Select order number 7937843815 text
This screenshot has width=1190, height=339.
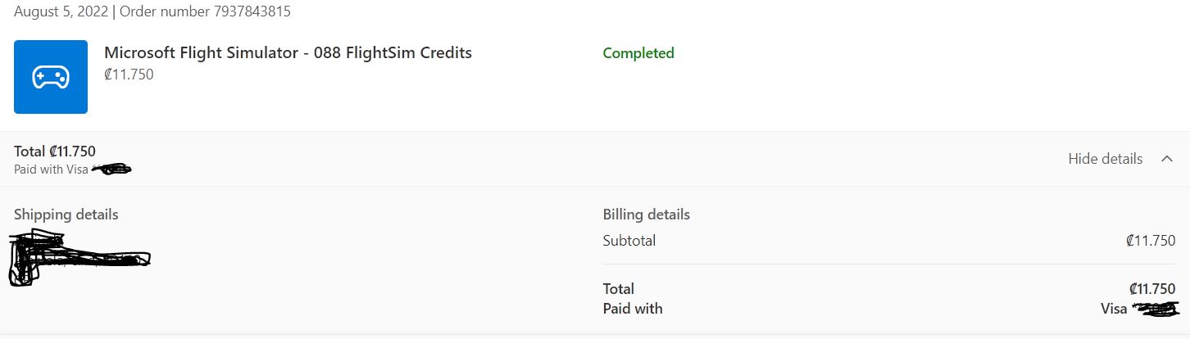(204, 11)
